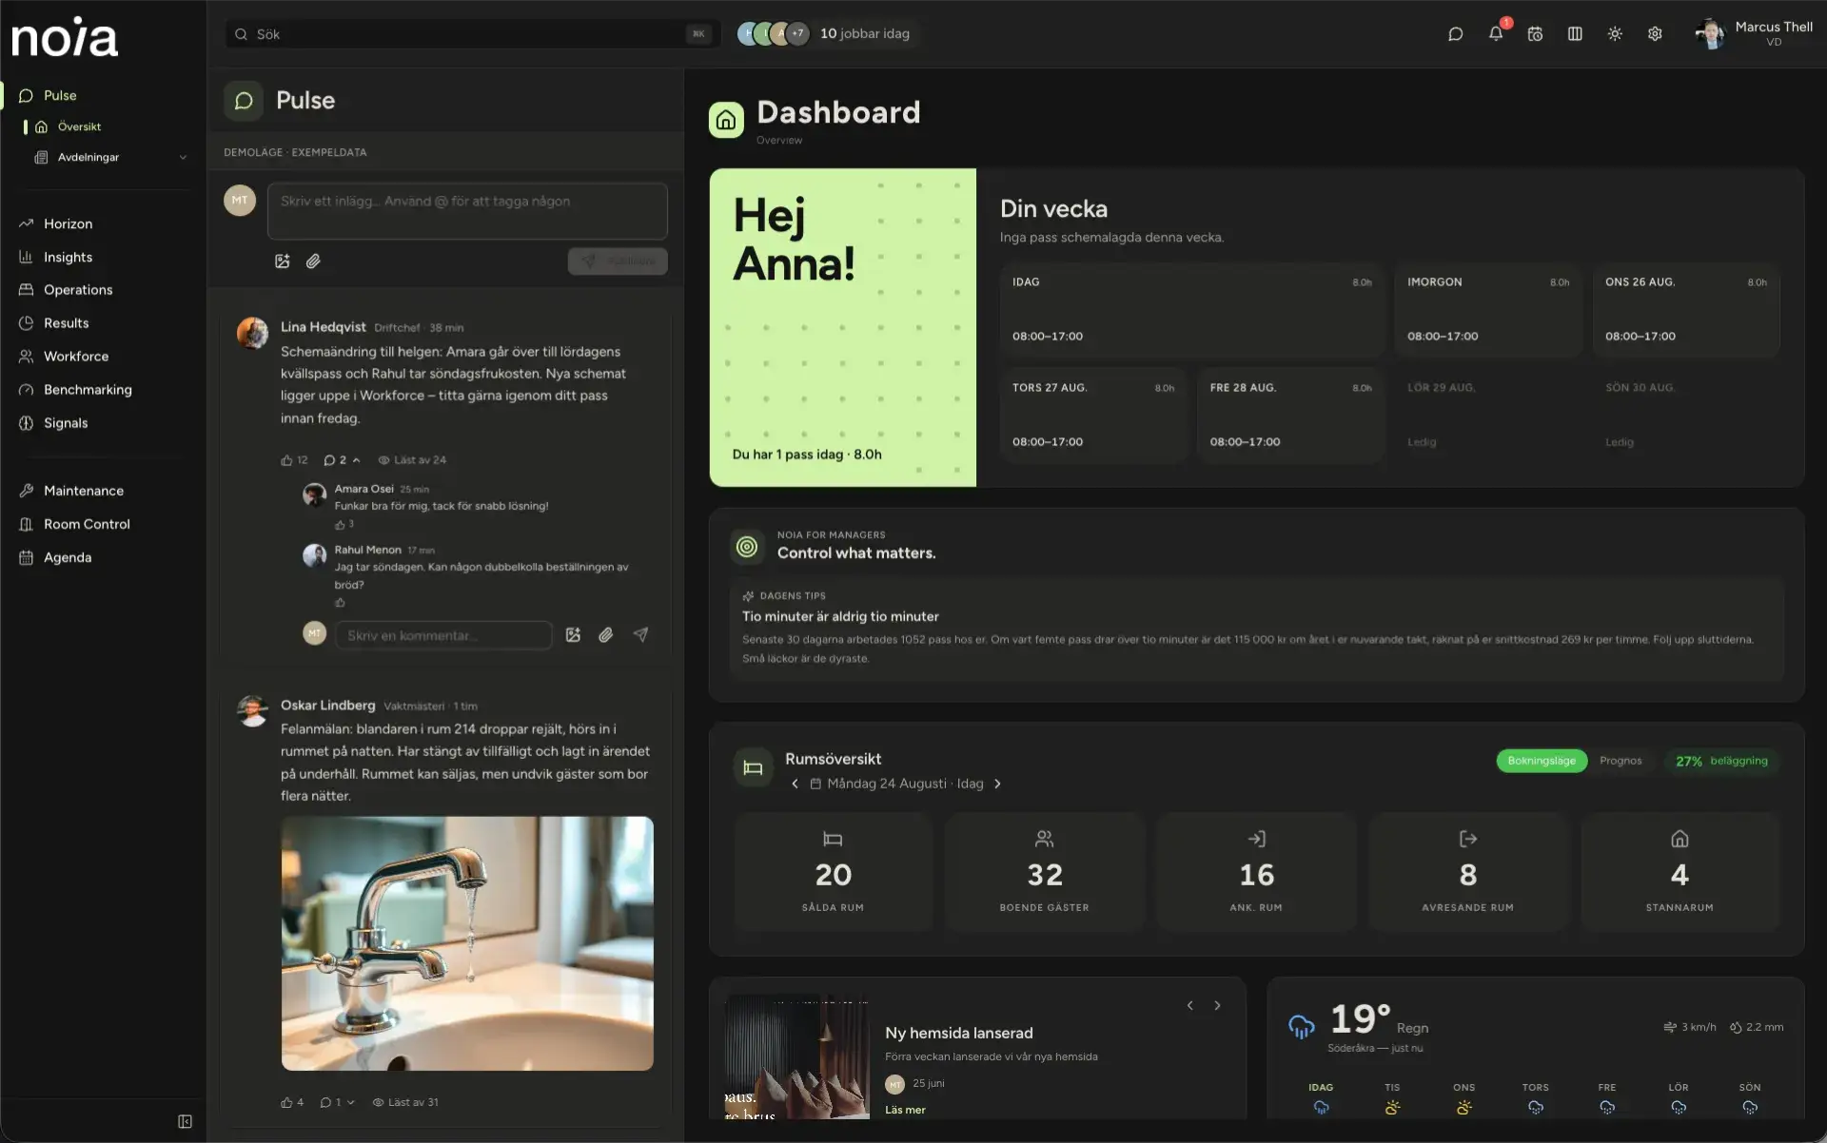The height and width of the screenshot is (1143, 1827).
Task: Expand comments on Oskar Lindberg's post
Action: click(337, 1102)
